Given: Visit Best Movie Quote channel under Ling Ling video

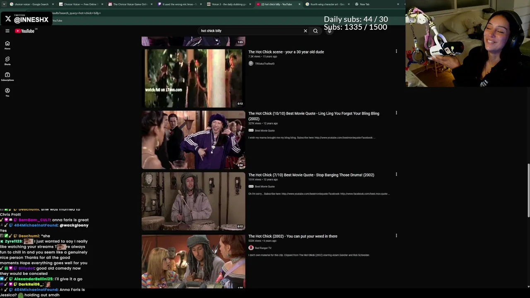Looking at the screenshot, I should [265, 131].
